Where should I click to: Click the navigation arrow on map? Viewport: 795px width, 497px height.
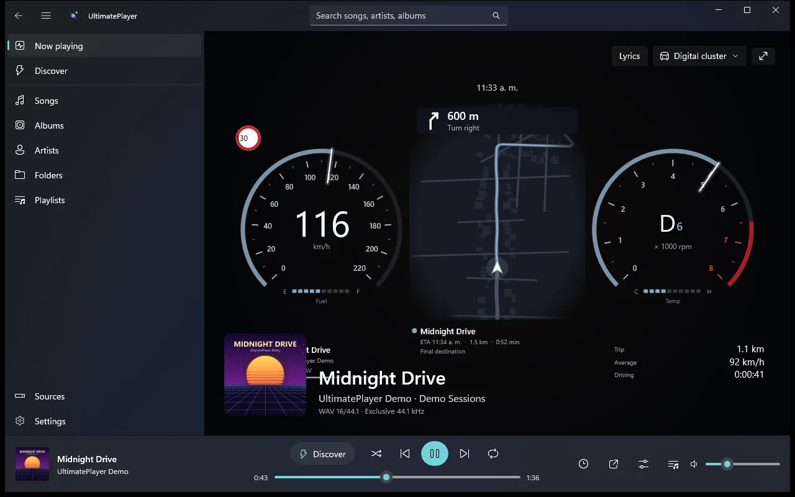497,268
